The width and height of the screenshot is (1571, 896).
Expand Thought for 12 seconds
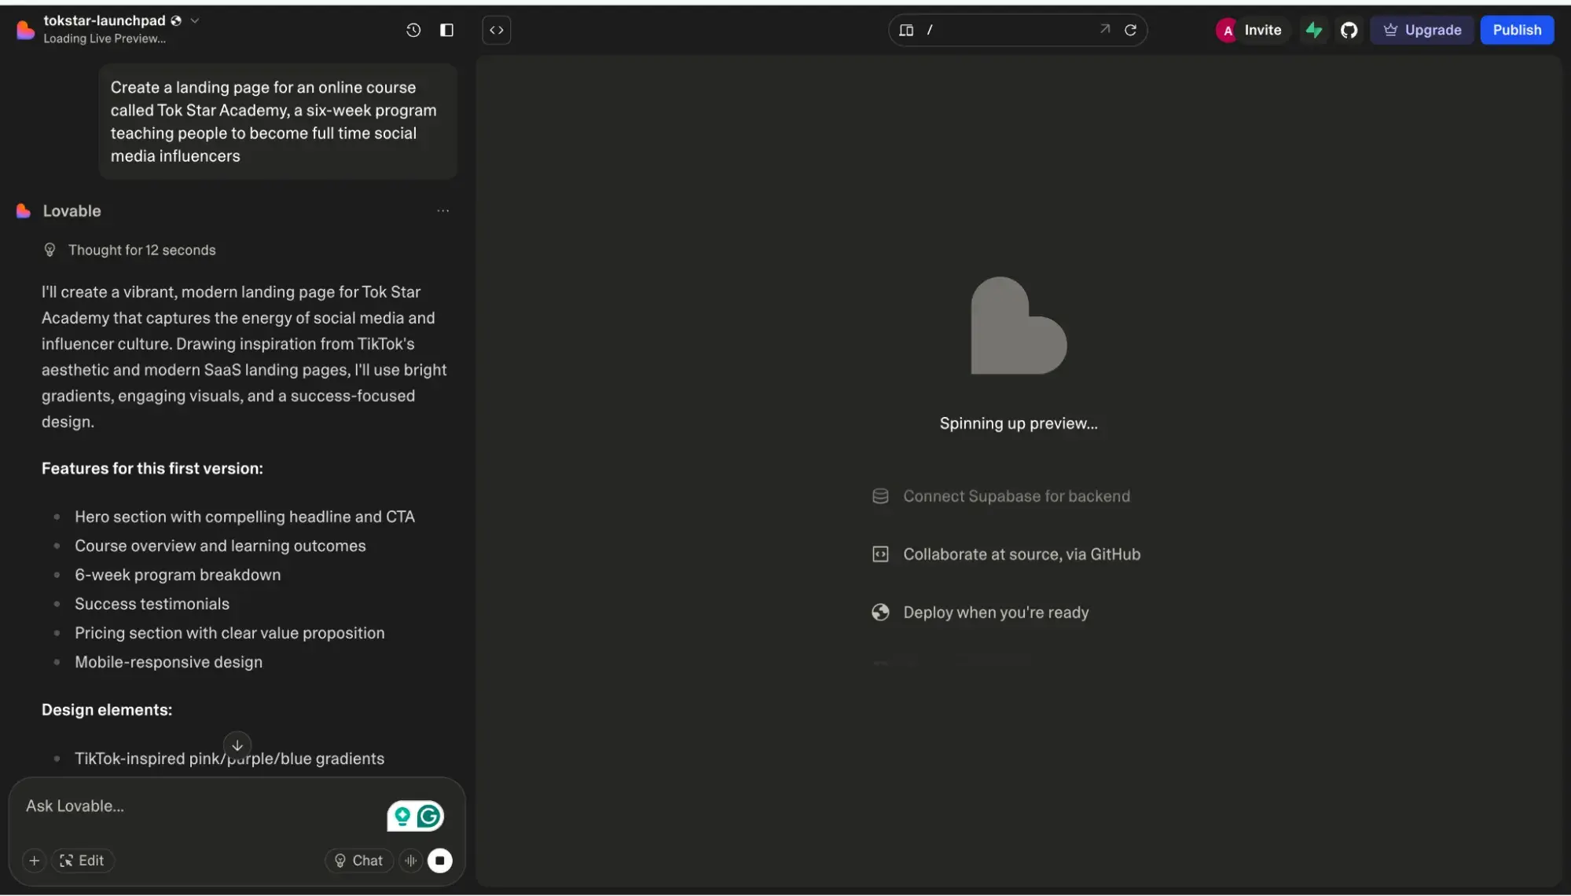point(141,250)
